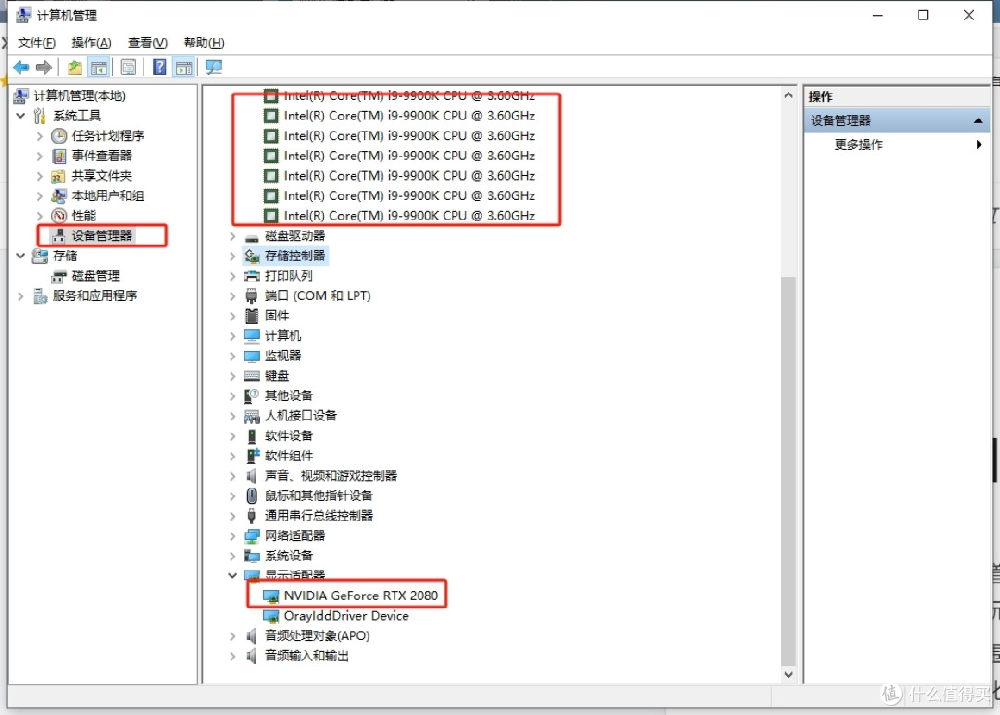Open the 操作 menu
The height and width of the screenshot is (715, 1000).
tap(91, 42)
